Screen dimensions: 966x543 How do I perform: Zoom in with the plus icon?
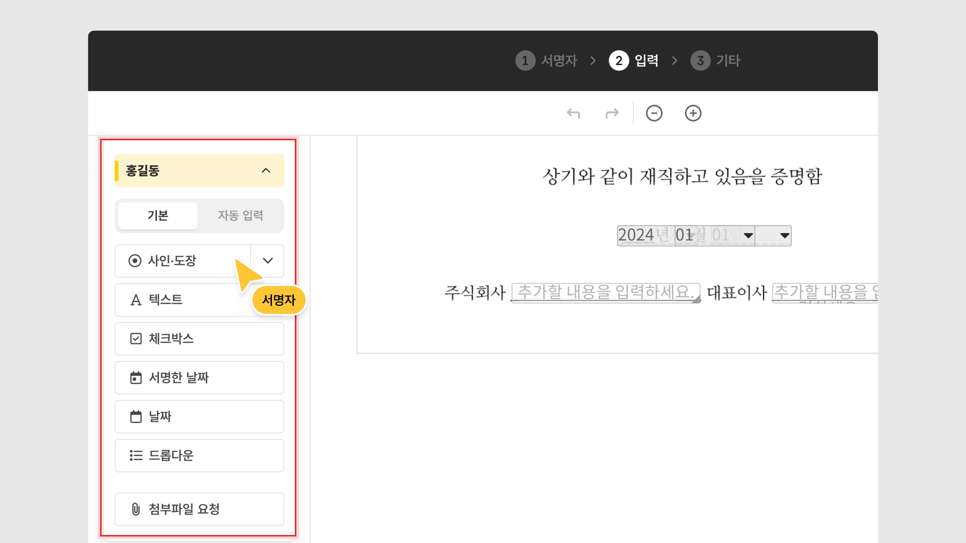(693, 113)
